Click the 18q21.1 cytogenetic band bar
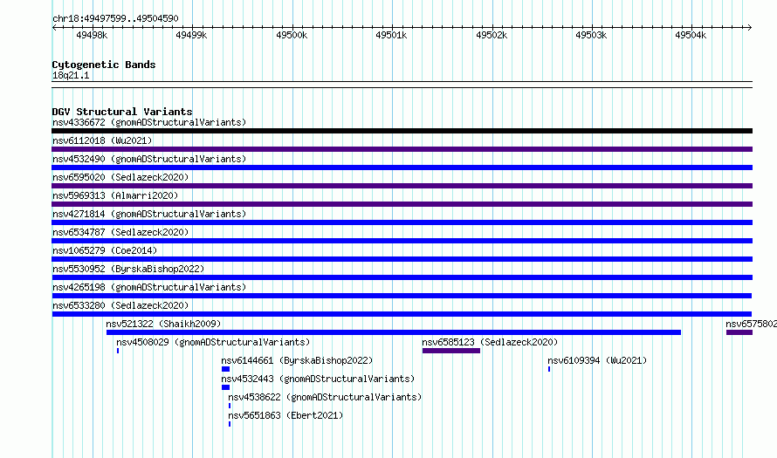The height and width of the screenshot is (458, 777). click(402, 85)
